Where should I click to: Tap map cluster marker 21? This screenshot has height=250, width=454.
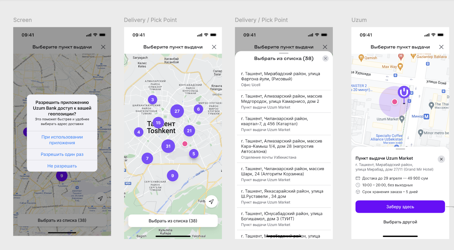tap(189, 131)
